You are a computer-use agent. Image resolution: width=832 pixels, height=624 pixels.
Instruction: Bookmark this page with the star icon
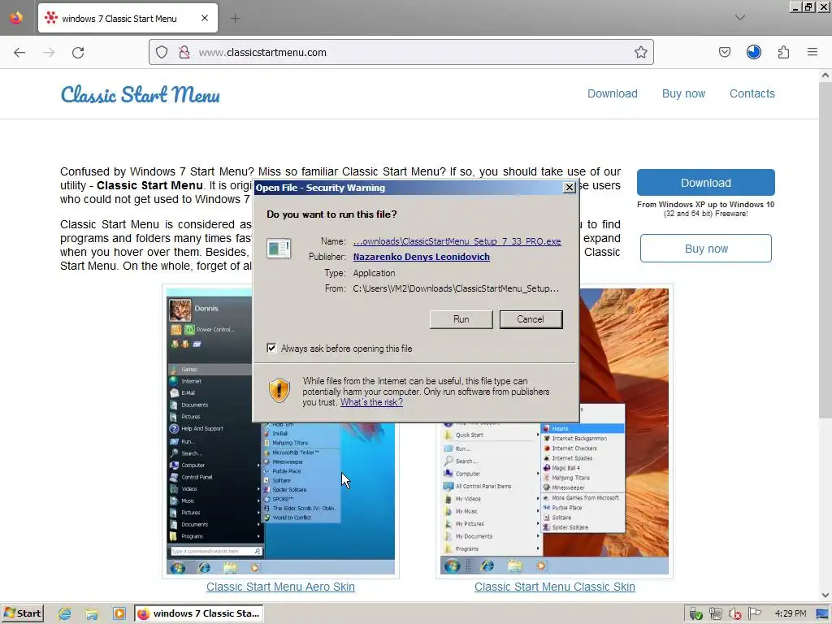640,52
